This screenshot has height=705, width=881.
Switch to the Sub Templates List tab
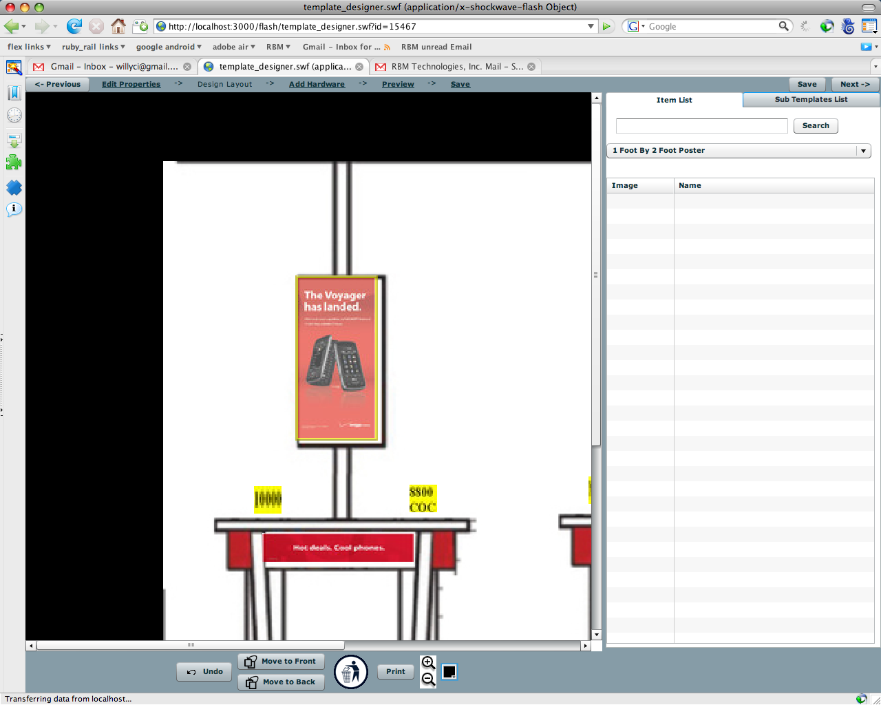tap(811, 100)
